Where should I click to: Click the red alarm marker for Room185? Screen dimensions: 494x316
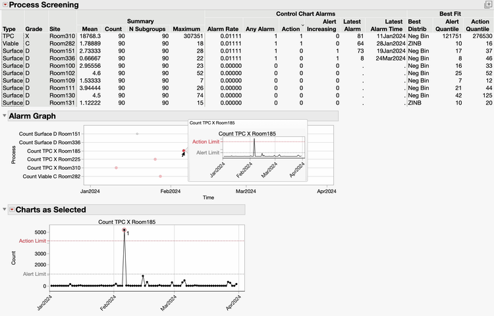184,151
